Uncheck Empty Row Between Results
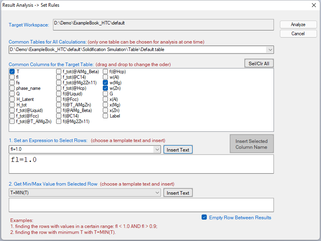This screenshot has height=241, width=321. click(x=204, y=217)
